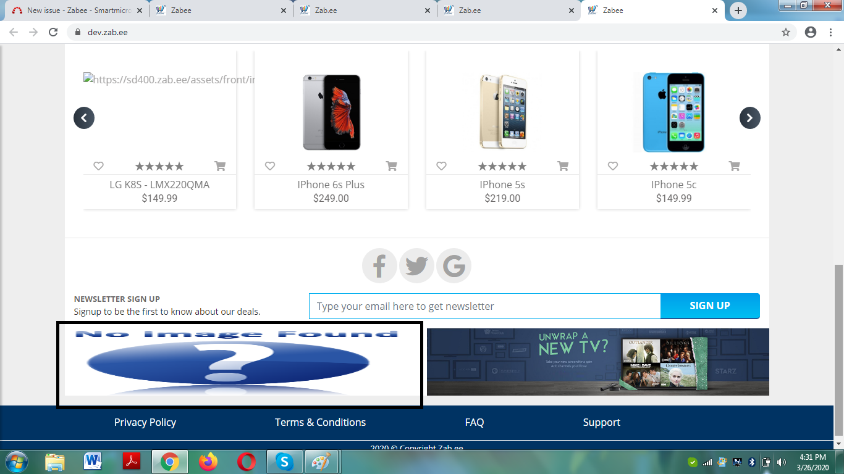Wishlist heart for IPhone 5s
844x474 pixels.
[x=441, y=166]
